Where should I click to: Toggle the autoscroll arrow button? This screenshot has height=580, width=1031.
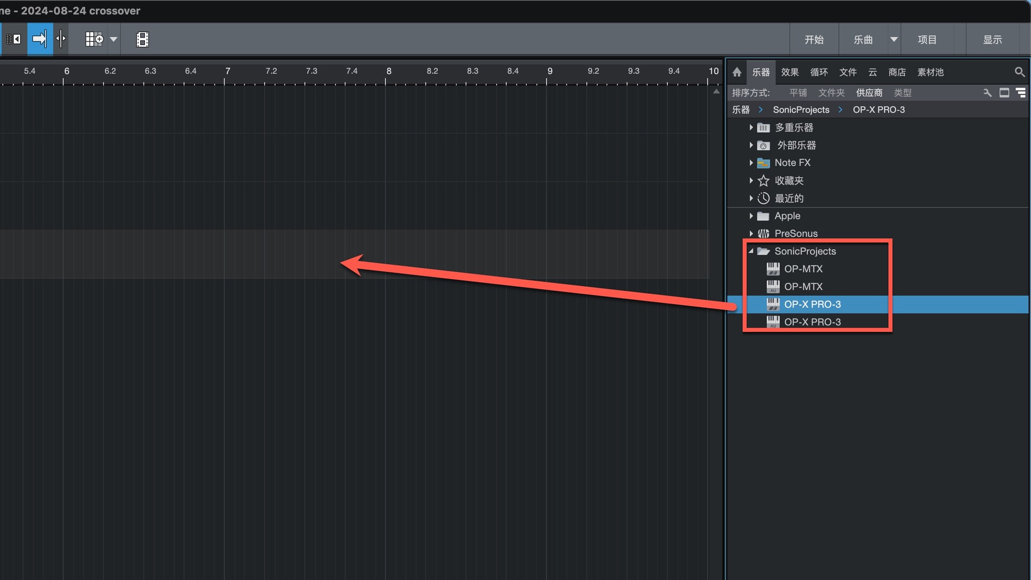40,39
